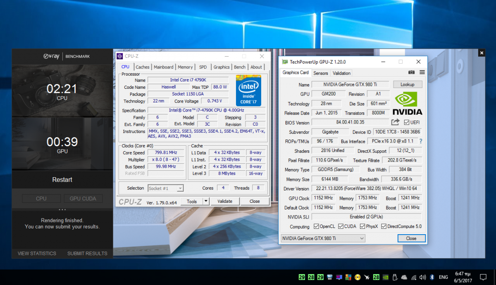The height and width of the screenshot is (285, 496).
Task: Open the Memory tab in CPU-Z
Action: 185,67
